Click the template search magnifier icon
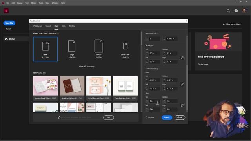251x141 pixels. [x=59, y=117]
